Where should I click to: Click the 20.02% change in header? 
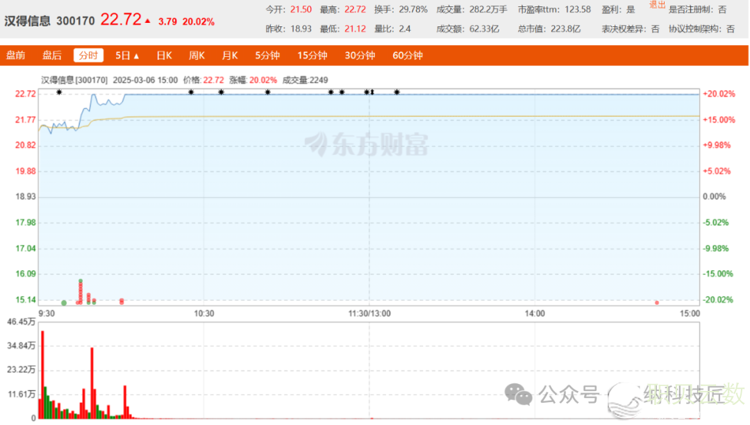pos(199,22)
